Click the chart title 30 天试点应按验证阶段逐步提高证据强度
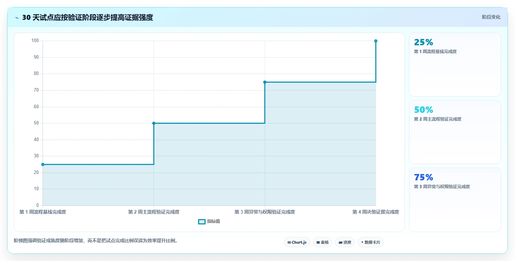 pos(88,17)
